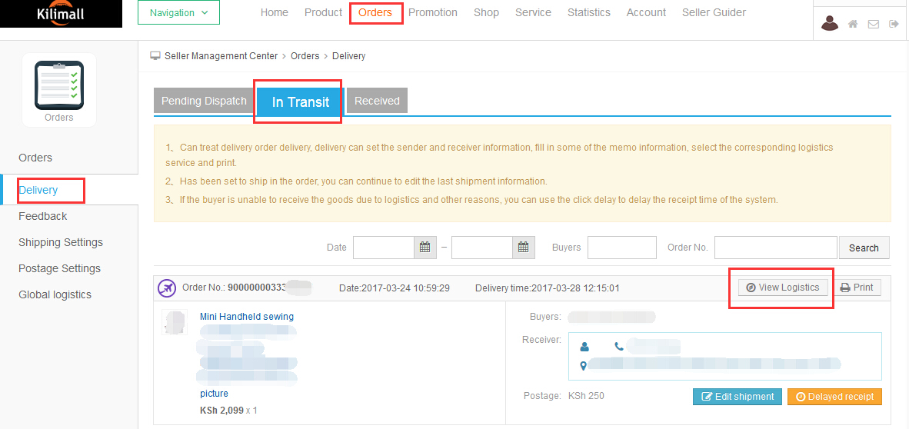Focus the Buyers input field

pos(622,248)
